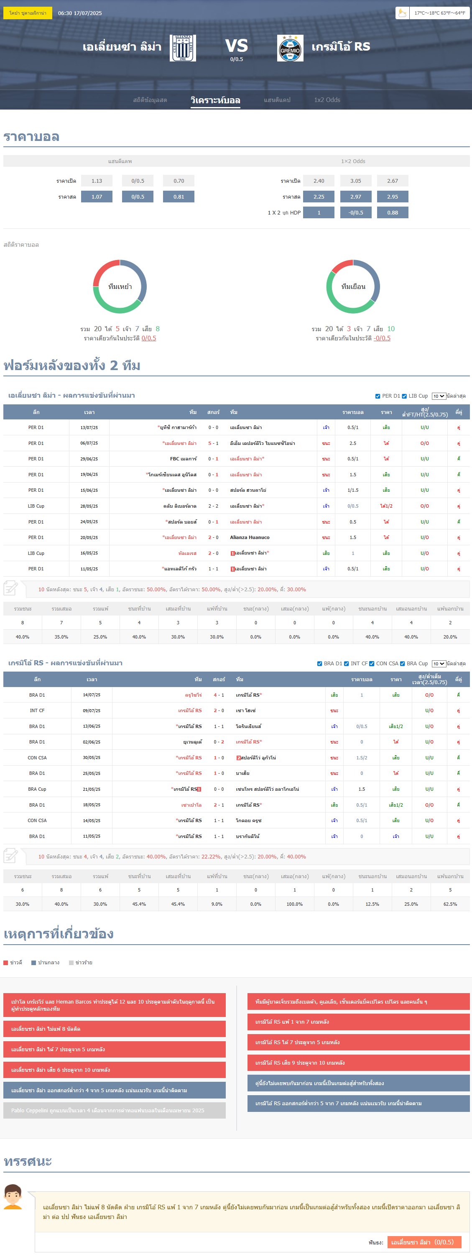Click the blue neutral-news legend square
Screen dimensions: 472x1257
pyautogui.click(x=34, y=963)
